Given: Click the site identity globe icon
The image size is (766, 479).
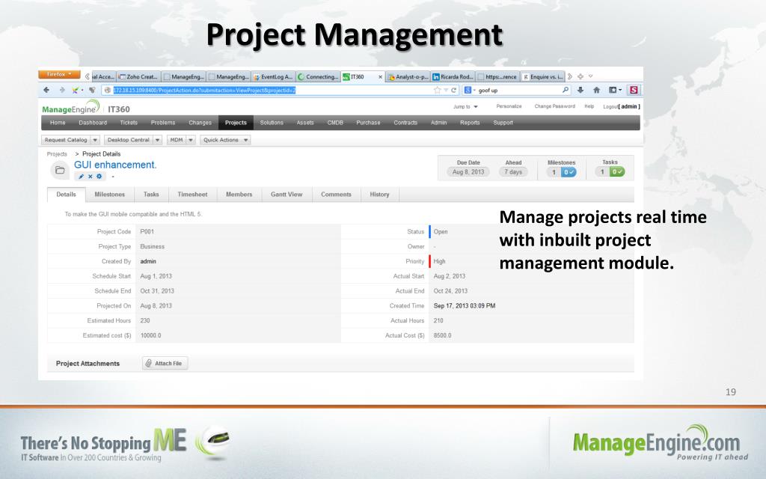Looking at the screenshot, I should click(108, 90).
